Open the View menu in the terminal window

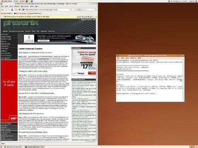(127, 58)
